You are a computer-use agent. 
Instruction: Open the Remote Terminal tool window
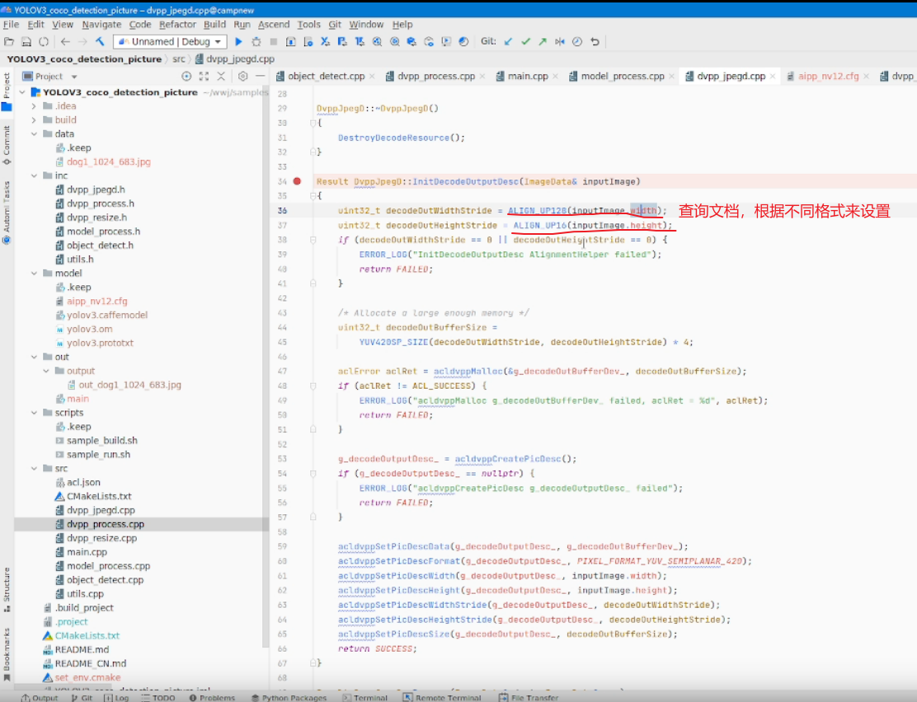(x=442, y=697)
